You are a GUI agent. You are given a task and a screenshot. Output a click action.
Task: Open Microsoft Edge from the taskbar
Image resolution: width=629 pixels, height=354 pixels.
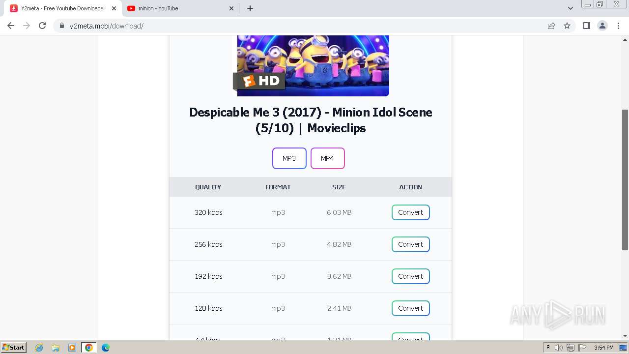pos(106,348)
